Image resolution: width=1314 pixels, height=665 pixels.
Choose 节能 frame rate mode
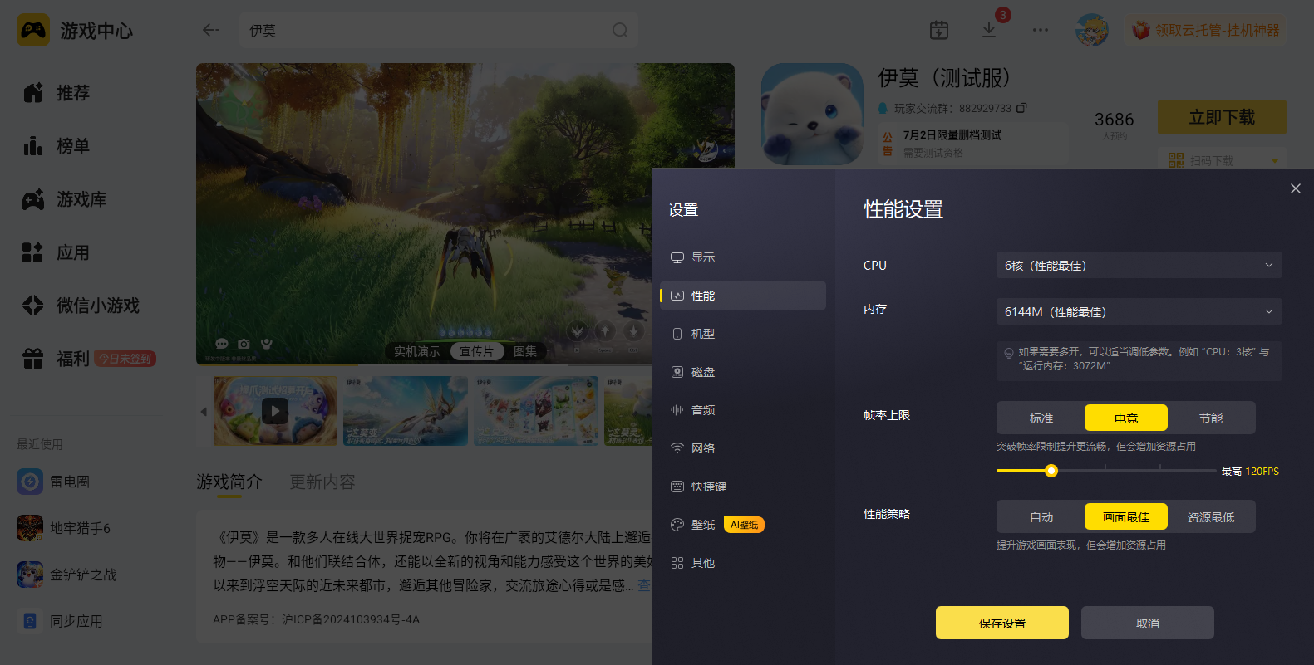(1211, 418)
